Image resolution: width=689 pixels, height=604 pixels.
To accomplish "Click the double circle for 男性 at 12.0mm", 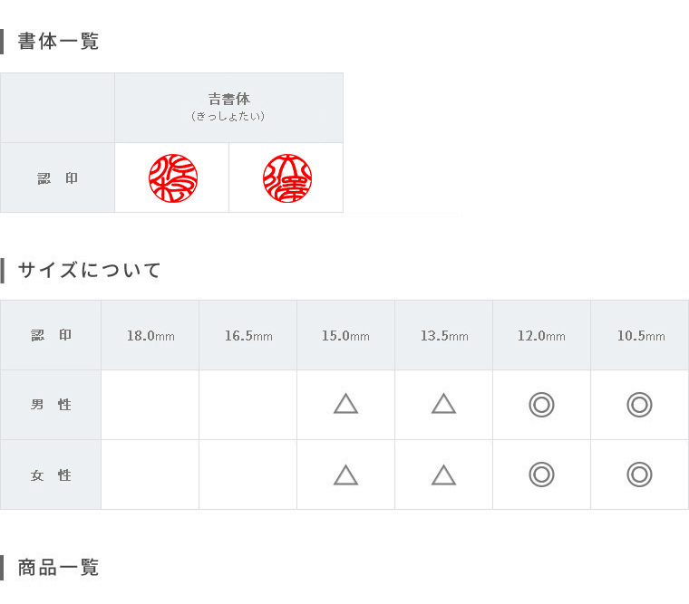I will pos(541,404).
